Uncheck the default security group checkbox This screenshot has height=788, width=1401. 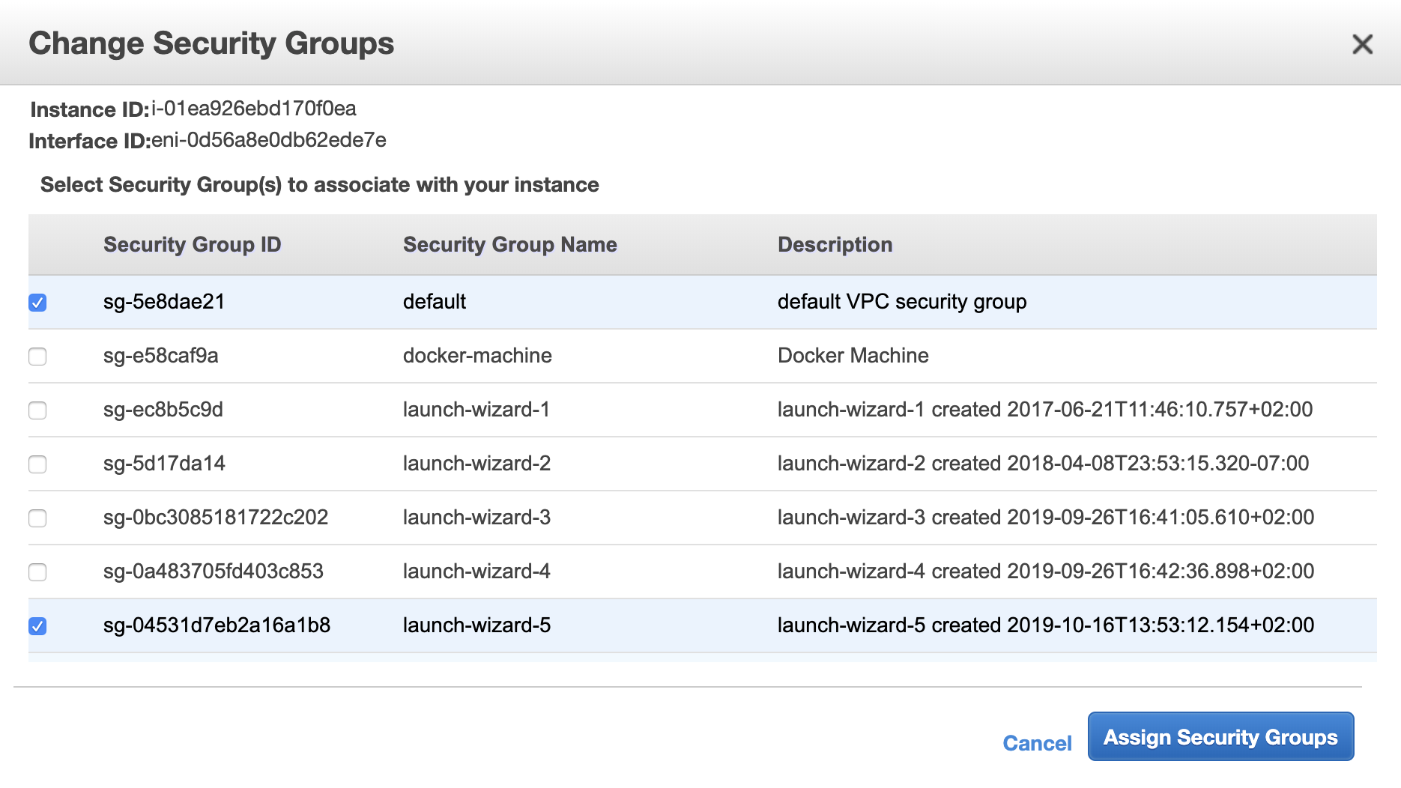[x=37, y=303]
